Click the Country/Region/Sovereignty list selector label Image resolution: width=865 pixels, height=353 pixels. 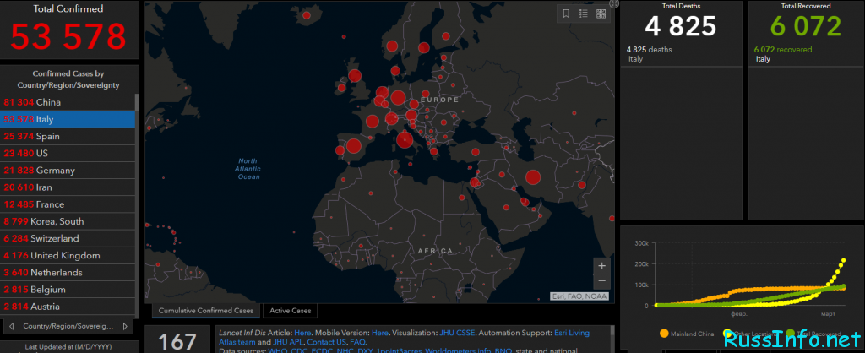click(x=68, y=327)
